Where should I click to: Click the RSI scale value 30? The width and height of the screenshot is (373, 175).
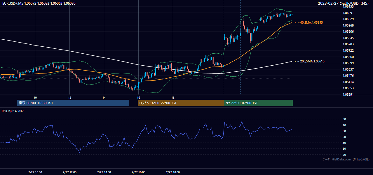pyautogui.click(x=344, y=149)
